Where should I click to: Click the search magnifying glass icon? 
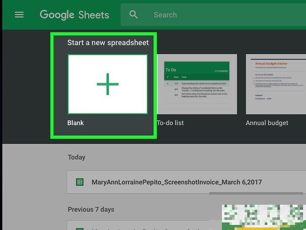click(134, 15)
